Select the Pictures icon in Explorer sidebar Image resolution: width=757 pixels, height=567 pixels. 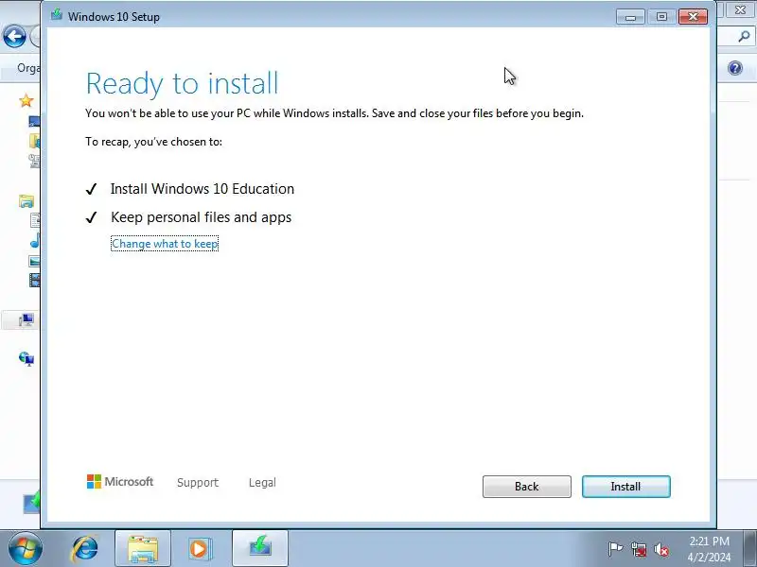34,262
